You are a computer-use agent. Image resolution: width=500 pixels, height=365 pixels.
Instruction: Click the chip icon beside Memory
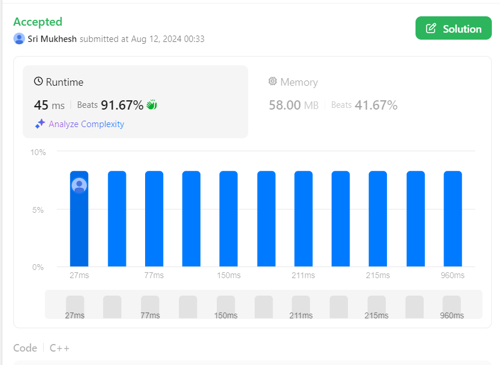click(273, 82)
